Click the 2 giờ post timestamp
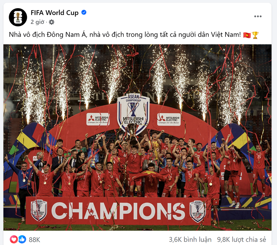This screenshot has height=245, width=277. pos(37,22)
